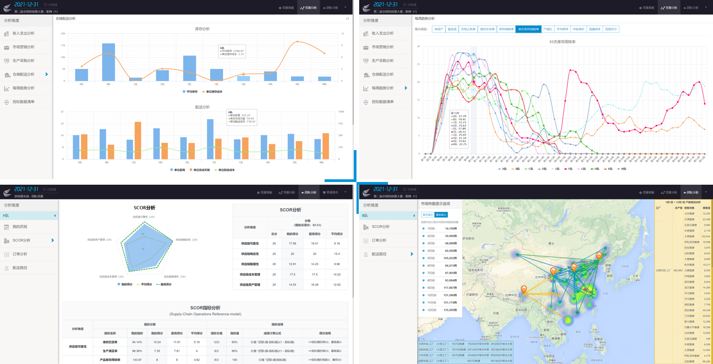The height and width of the screenshot is (364, 713).
Task: Open the H队 team selector dropdown
Action: pyautogui.click(x=29, y=216)
